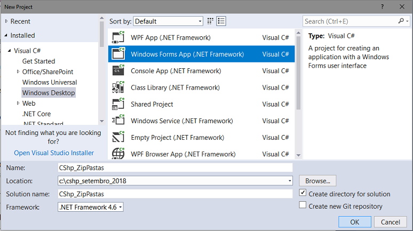
Task: Click the WPF App project template icon
Action: (118, 37)
